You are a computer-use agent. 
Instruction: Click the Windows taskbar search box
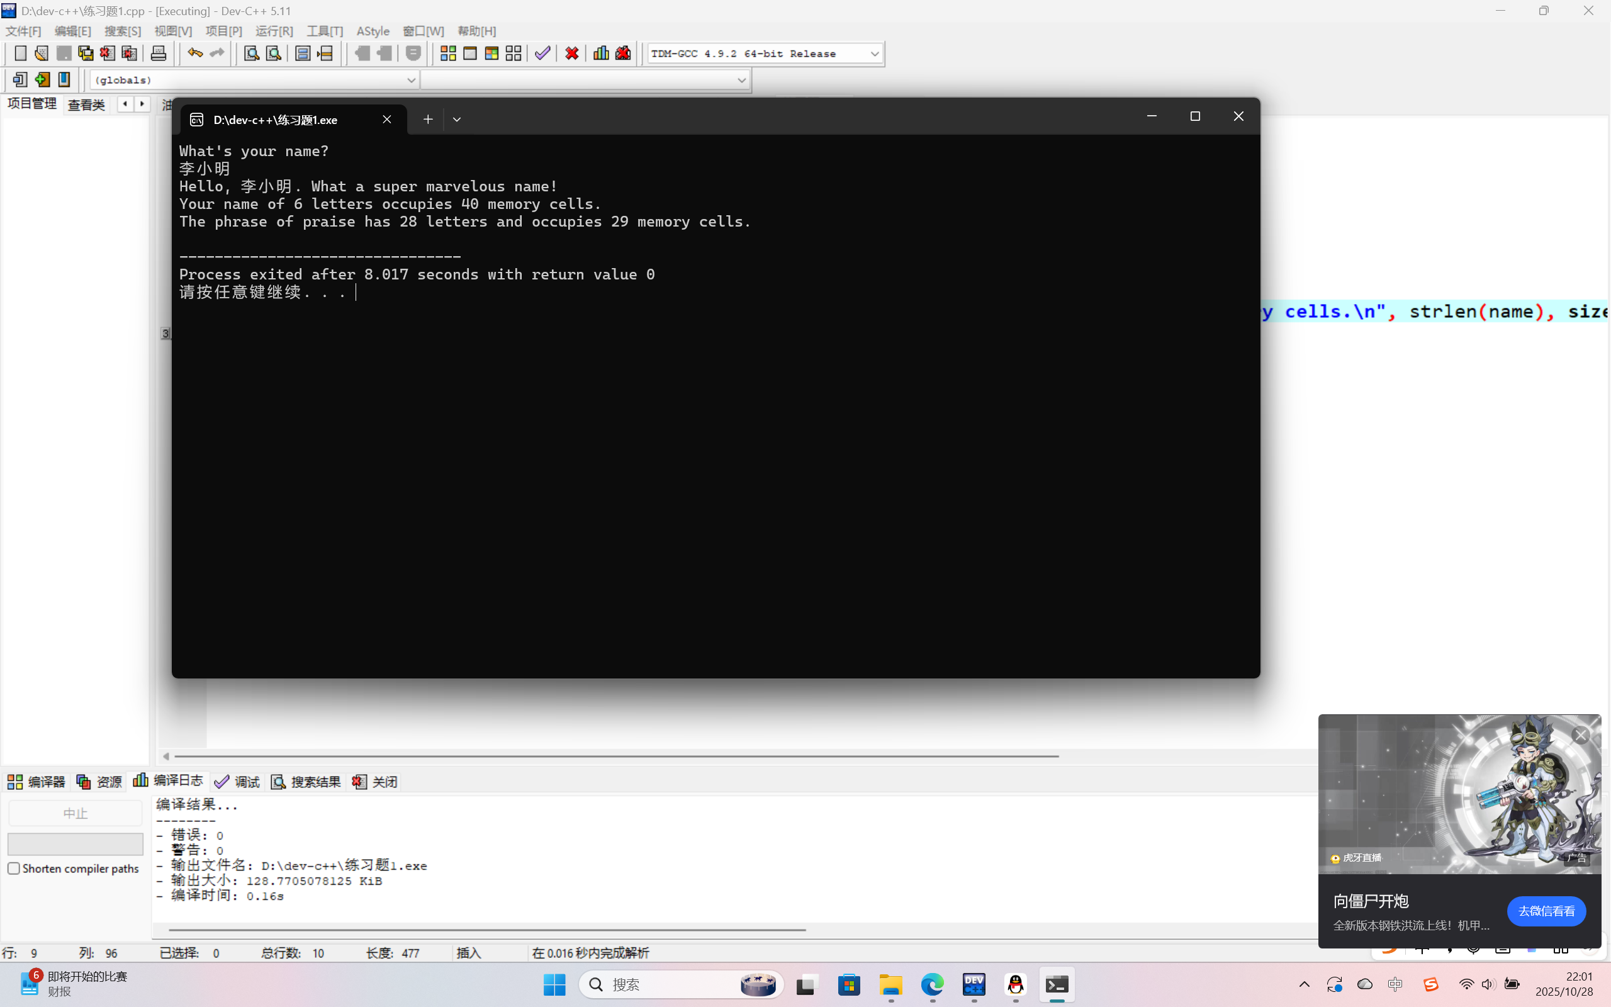(666, 984)
